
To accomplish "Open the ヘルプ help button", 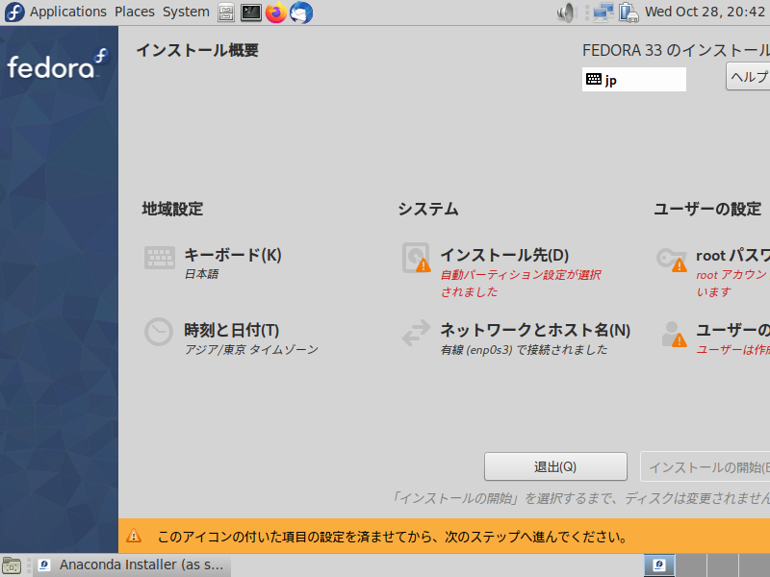I will [x=748, y=77].
